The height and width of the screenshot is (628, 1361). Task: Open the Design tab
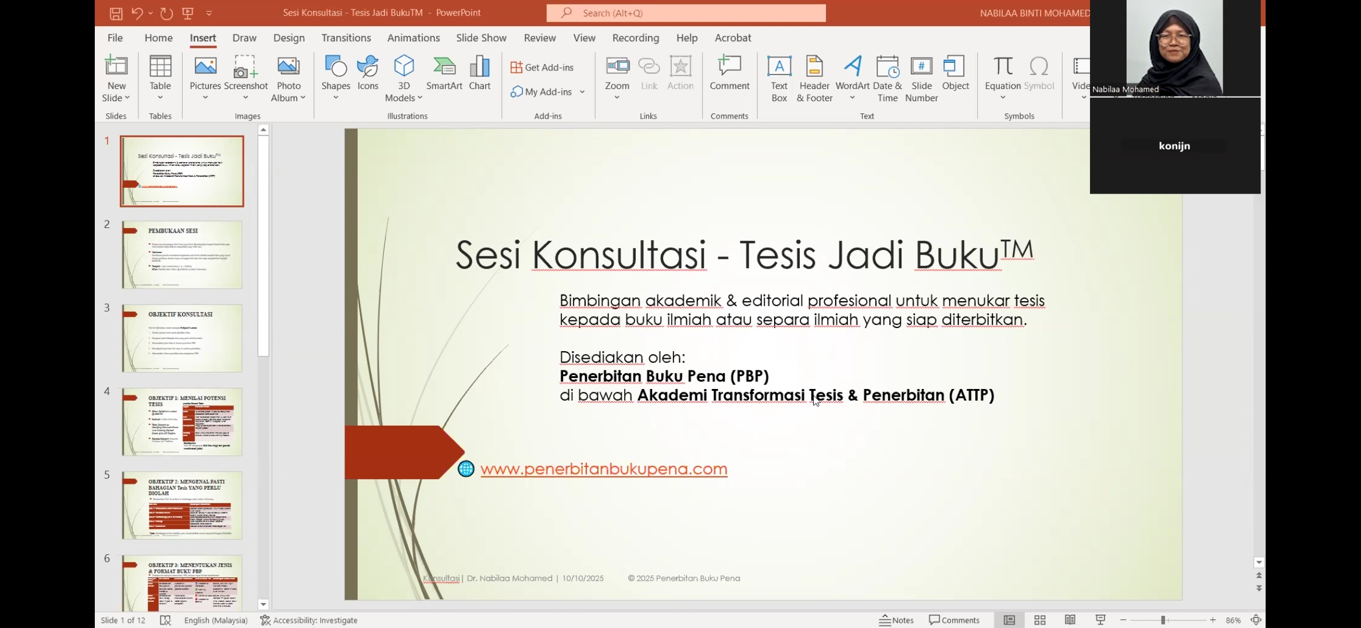point(288,38)
